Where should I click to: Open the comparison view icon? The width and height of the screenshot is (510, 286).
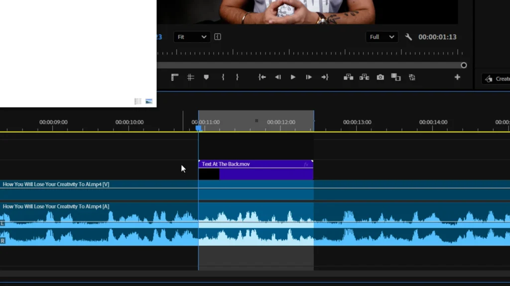point(396,77)
